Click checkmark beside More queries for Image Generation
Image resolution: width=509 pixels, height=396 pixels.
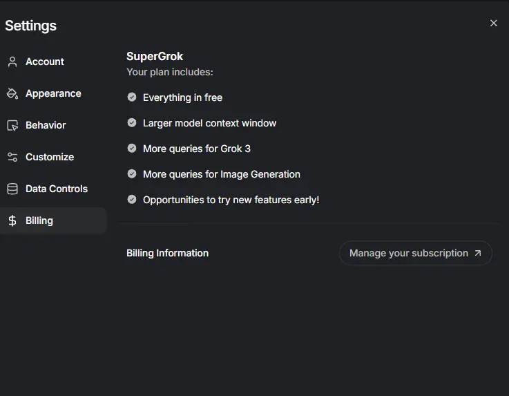click(x=132, y=173)
